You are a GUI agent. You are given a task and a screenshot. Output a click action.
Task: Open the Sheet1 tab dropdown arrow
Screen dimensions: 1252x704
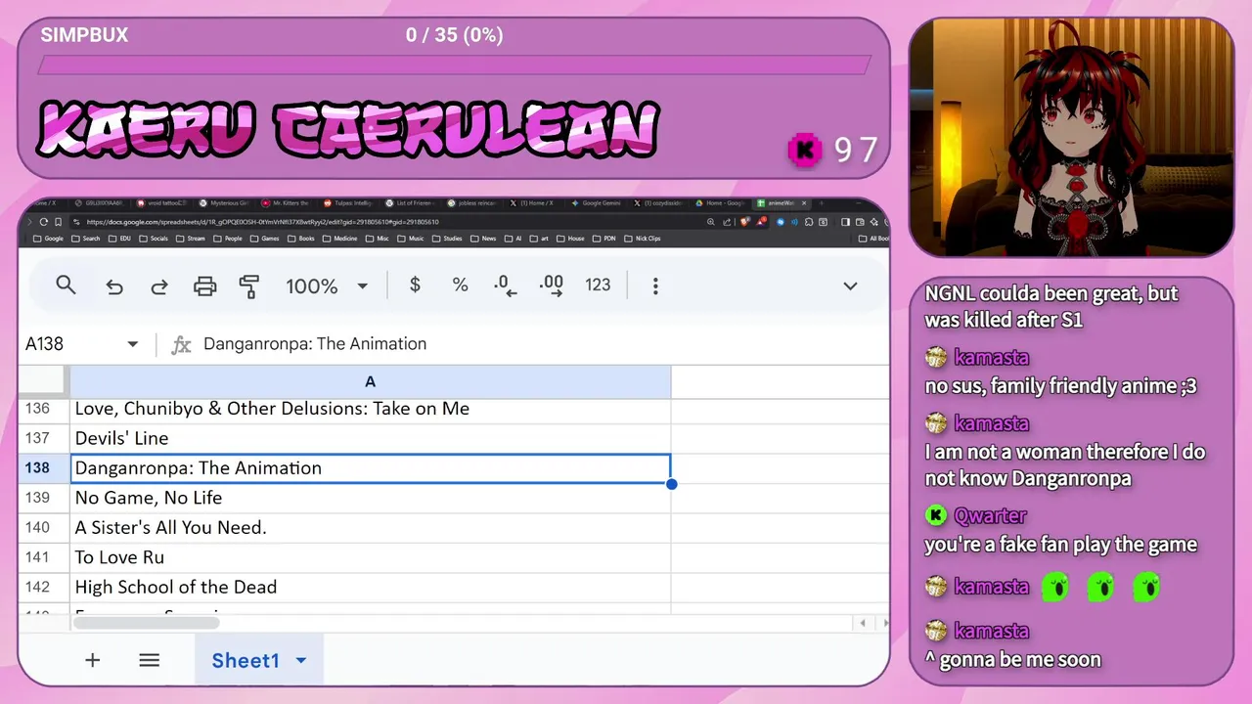301,661
